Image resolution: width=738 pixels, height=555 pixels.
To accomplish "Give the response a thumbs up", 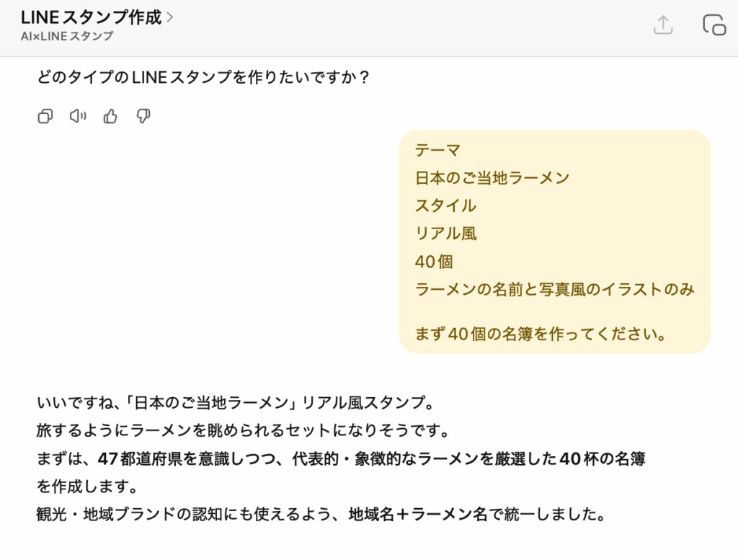I will 110,116.
